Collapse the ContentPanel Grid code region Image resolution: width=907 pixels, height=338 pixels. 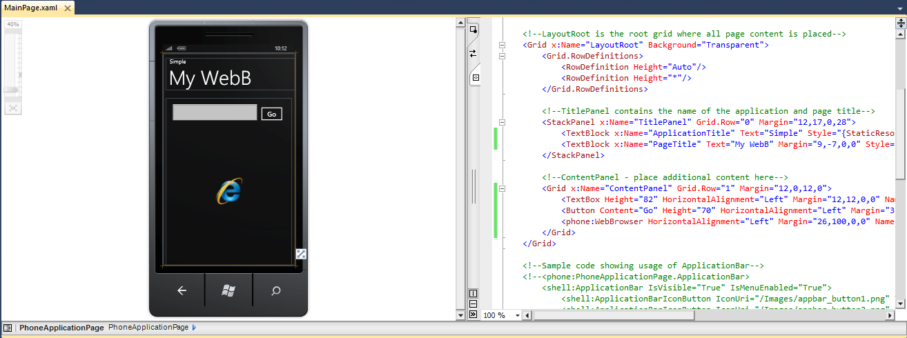502,188
